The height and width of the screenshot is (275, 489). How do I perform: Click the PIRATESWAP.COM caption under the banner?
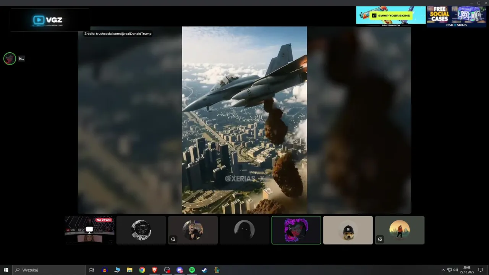(391, 25)
